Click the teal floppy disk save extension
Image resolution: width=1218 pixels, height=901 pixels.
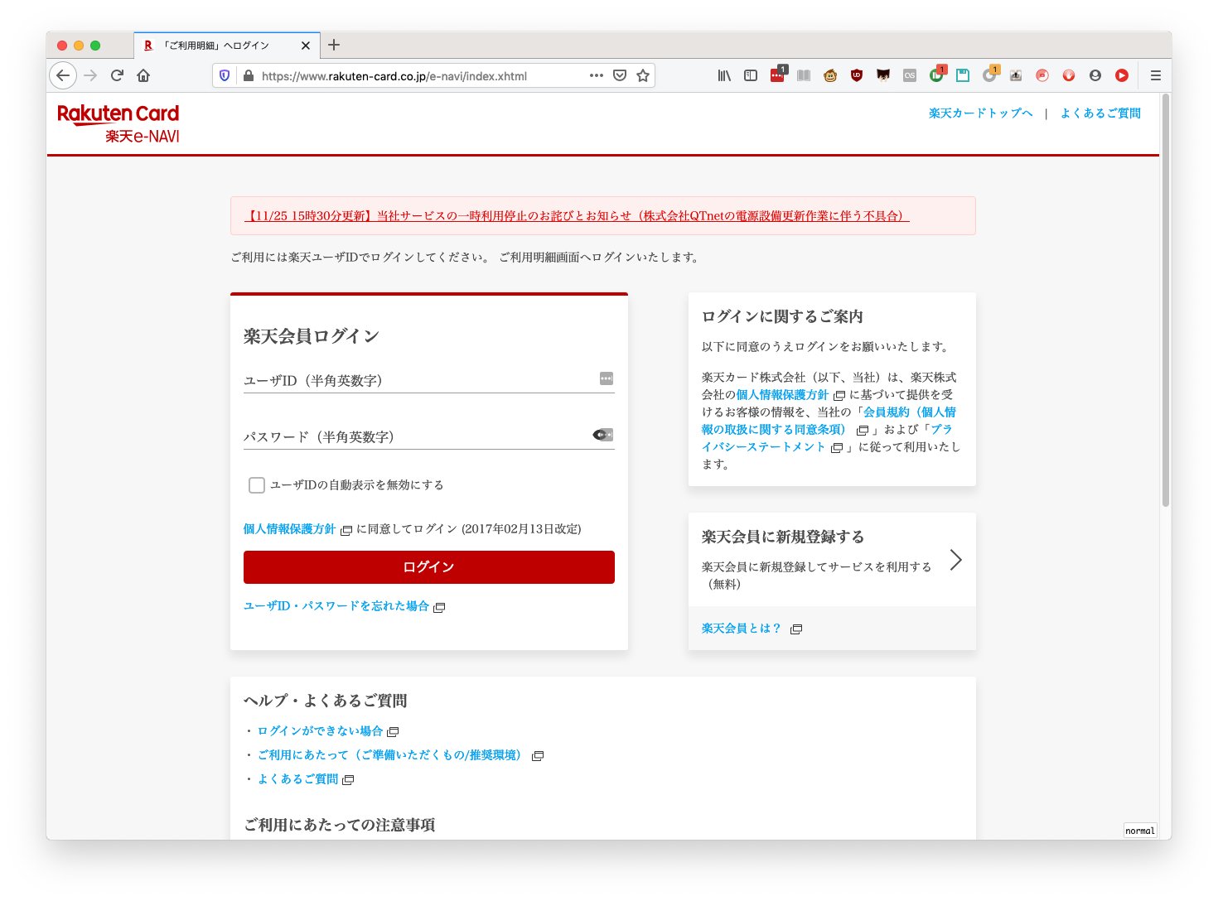963,75
